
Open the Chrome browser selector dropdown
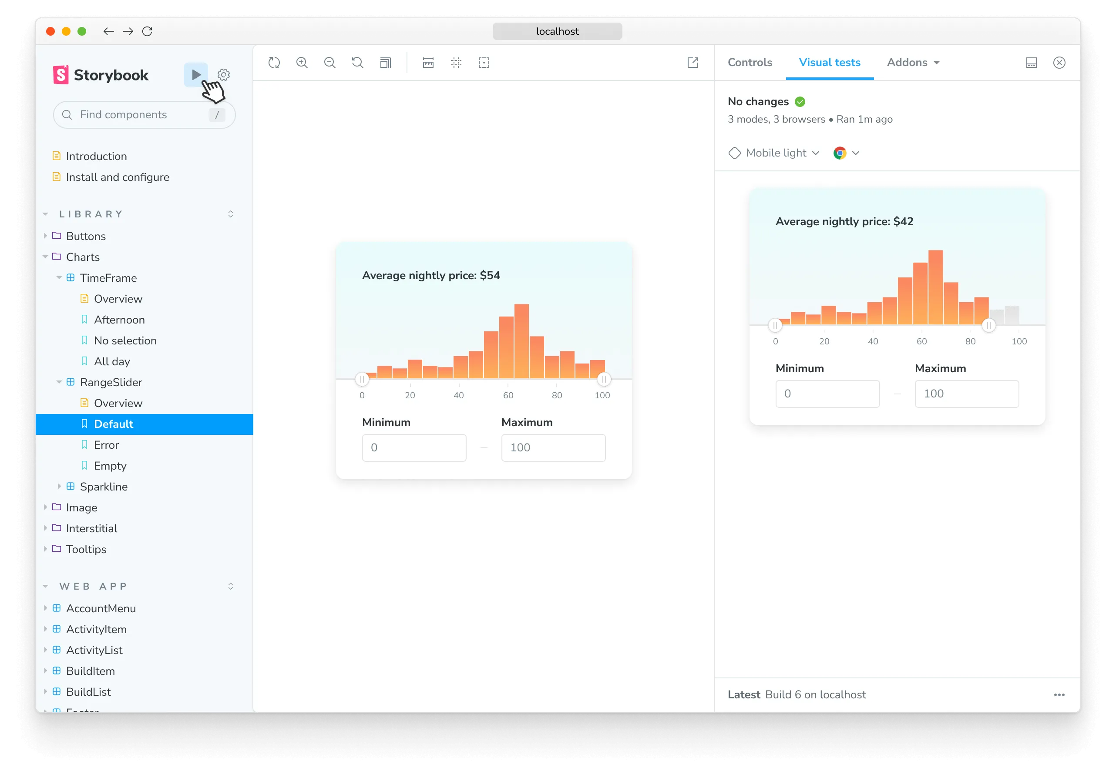(x=846, y=153)
